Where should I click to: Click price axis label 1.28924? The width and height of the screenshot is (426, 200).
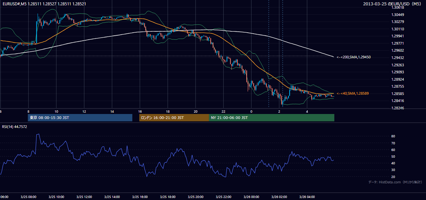398,79
